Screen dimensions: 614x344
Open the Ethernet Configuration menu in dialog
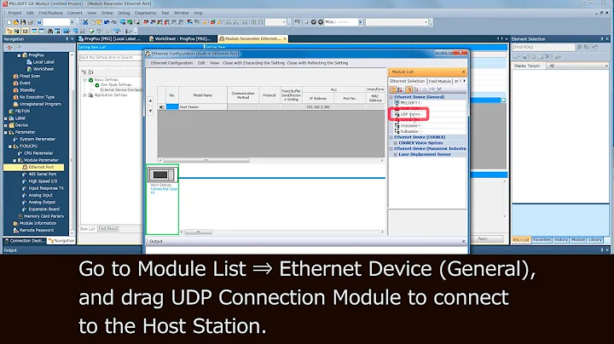tap(172, 63)
